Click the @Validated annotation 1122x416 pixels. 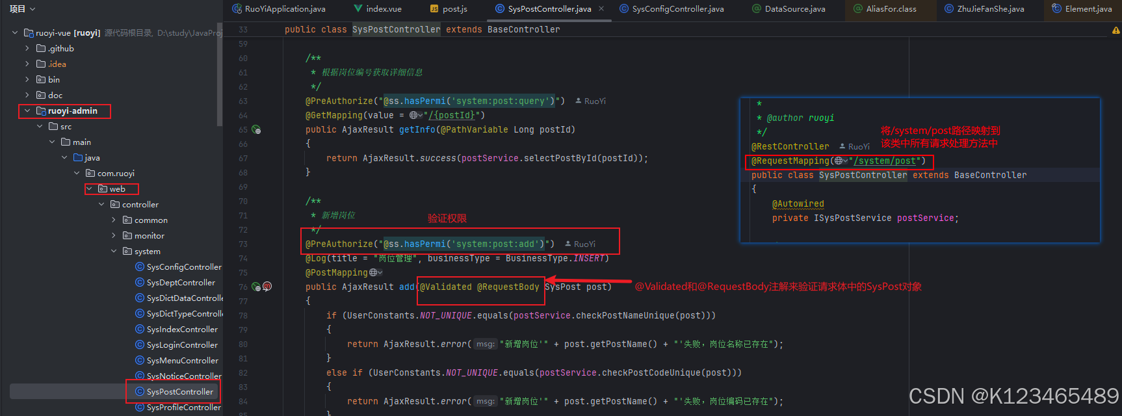[x=446, y=287]
